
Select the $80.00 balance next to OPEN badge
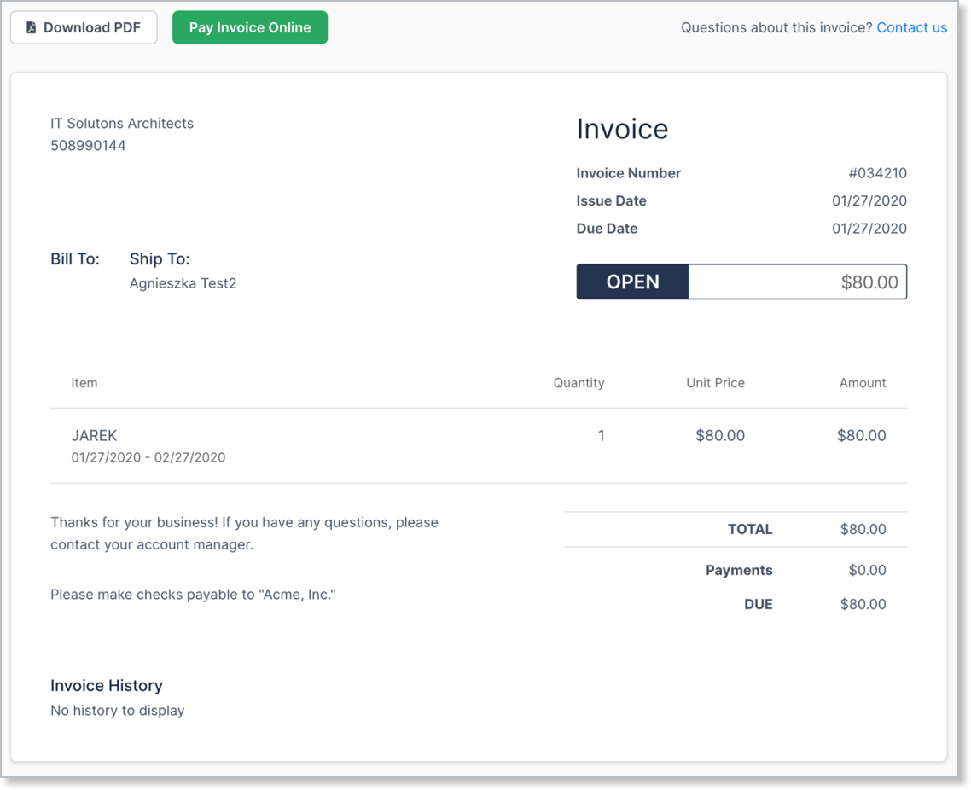pos(869,282)
